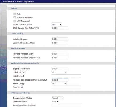Screen dimensions: 116x107
Task: Click the Remote-Adresse Ende/Maske field
Action: (x=60, y=58)
